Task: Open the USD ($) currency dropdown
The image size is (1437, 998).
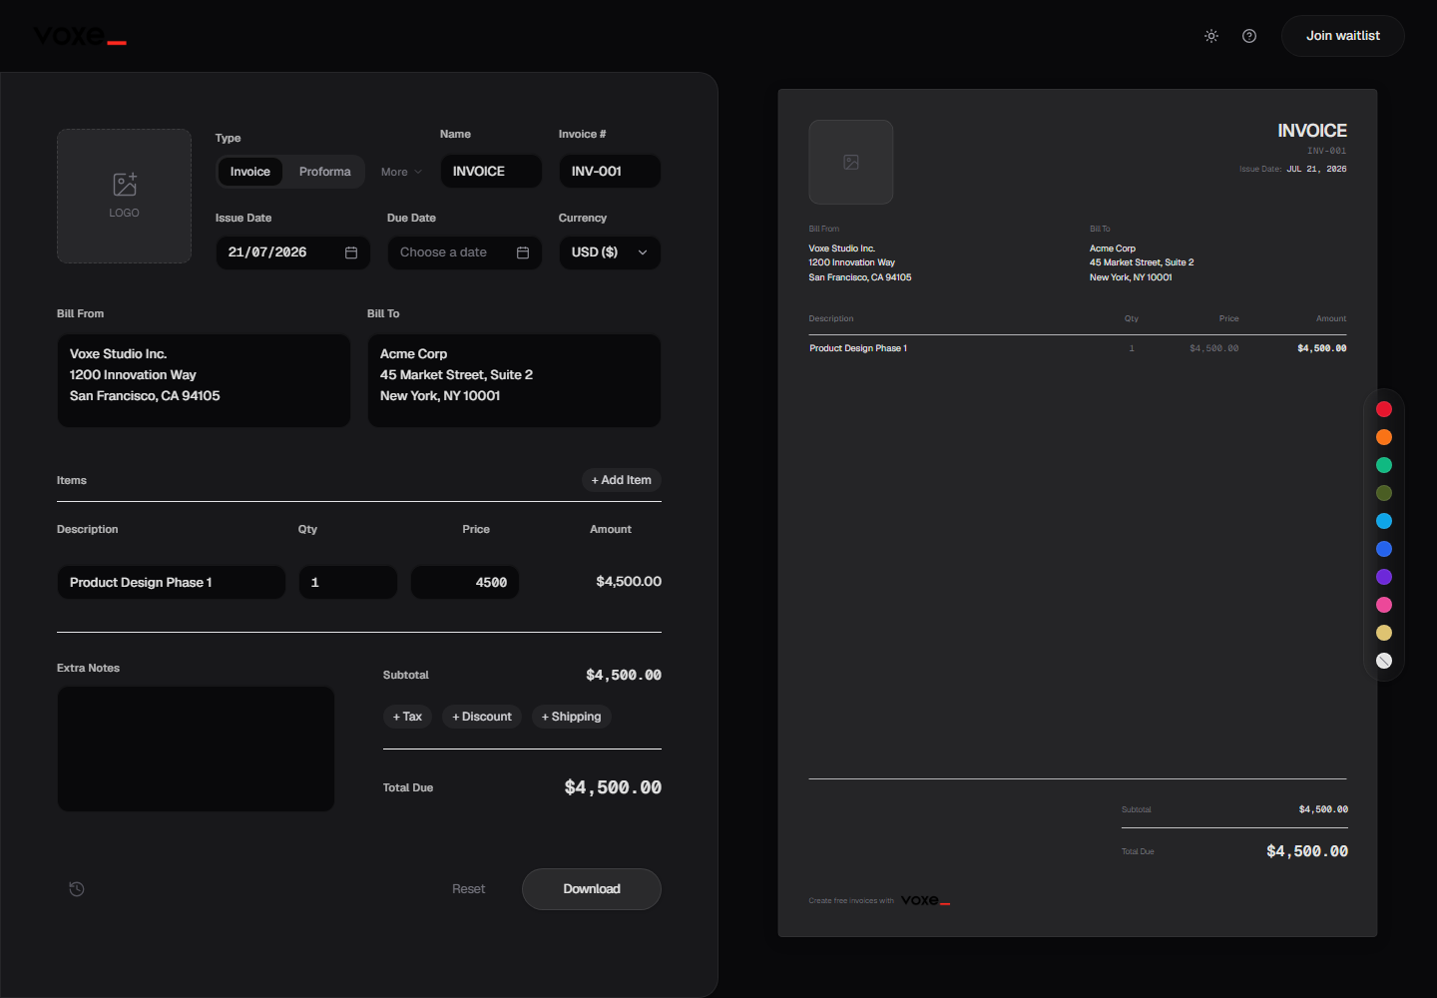Action: coord(610,252)
